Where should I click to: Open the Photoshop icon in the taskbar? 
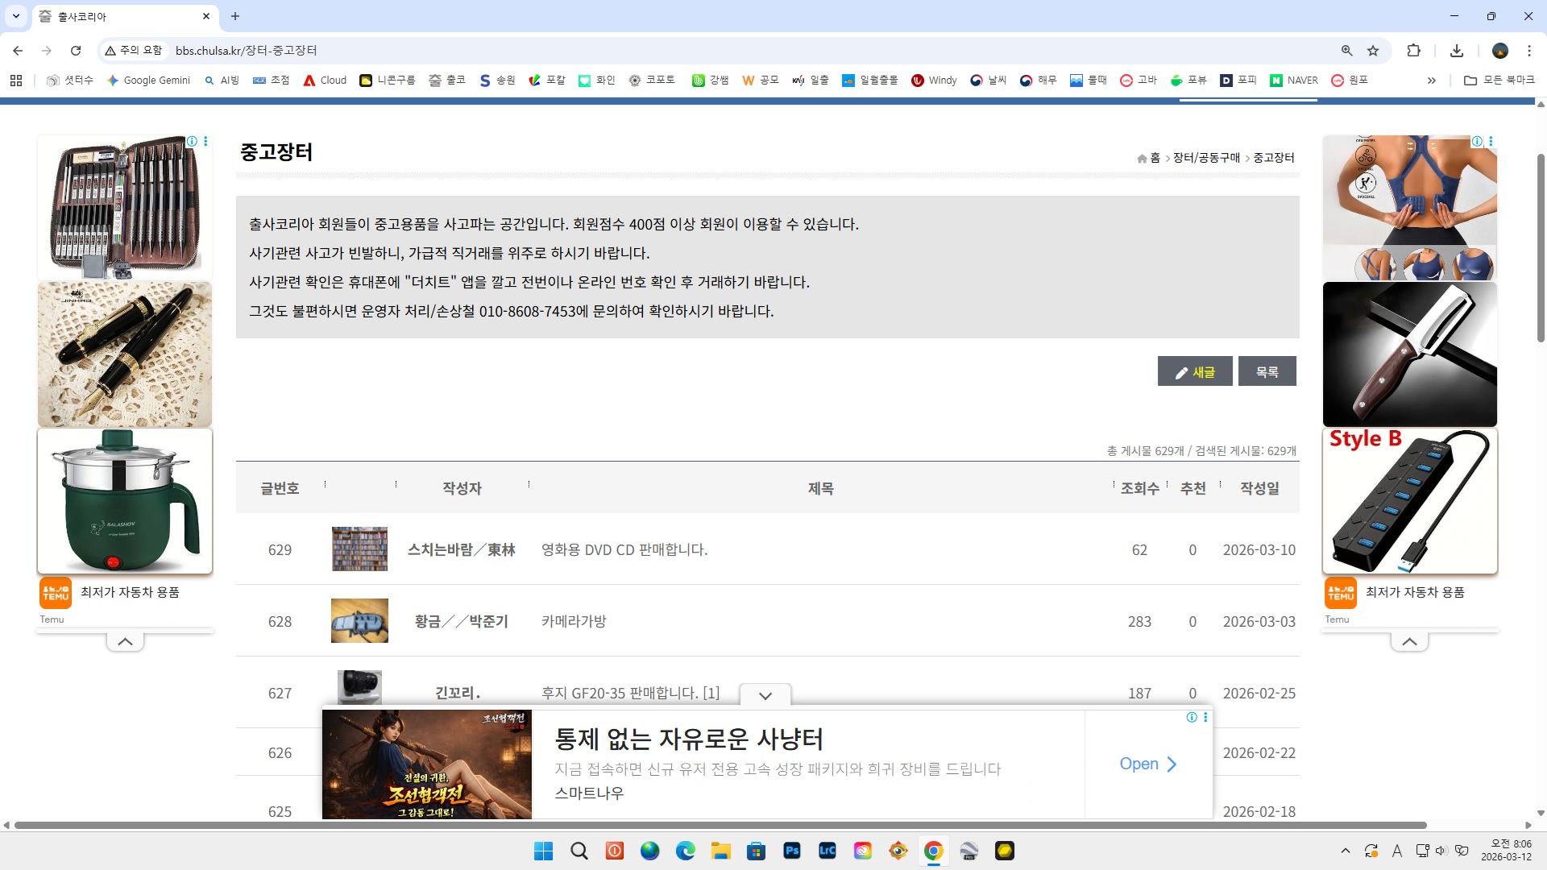click(x=792, y=851)
